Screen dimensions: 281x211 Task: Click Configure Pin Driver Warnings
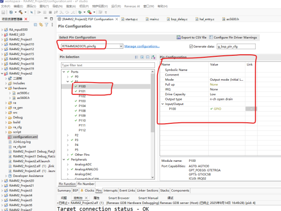click(235, 38)
